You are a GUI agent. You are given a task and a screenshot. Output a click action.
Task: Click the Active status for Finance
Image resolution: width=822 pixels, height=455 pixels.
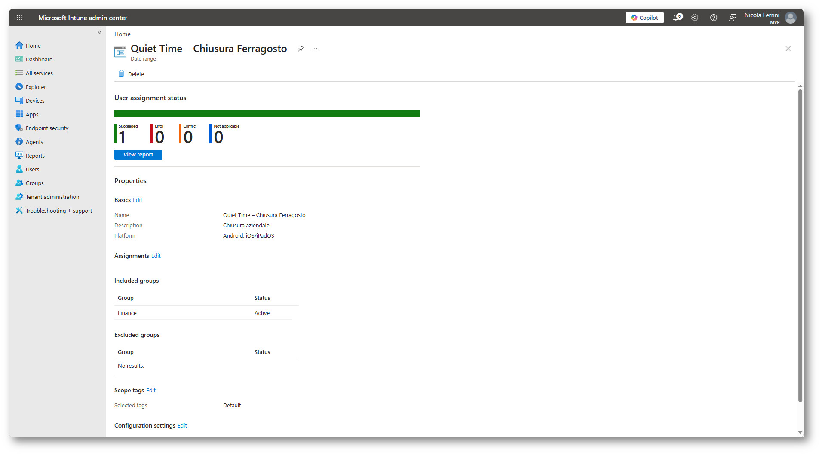262,313
